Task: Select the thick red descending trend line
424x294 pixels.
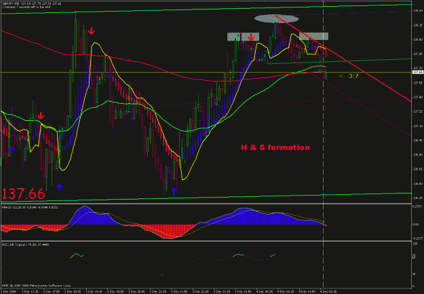Action: point(343,58)
